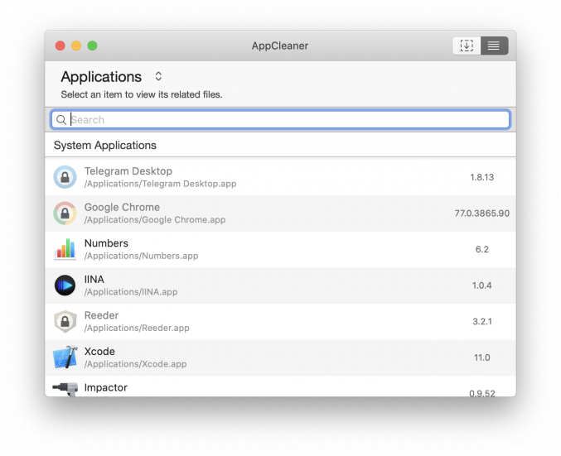Close the AppCleaner window
Viewport: 561px width, 456px height.
click(60, 46)
